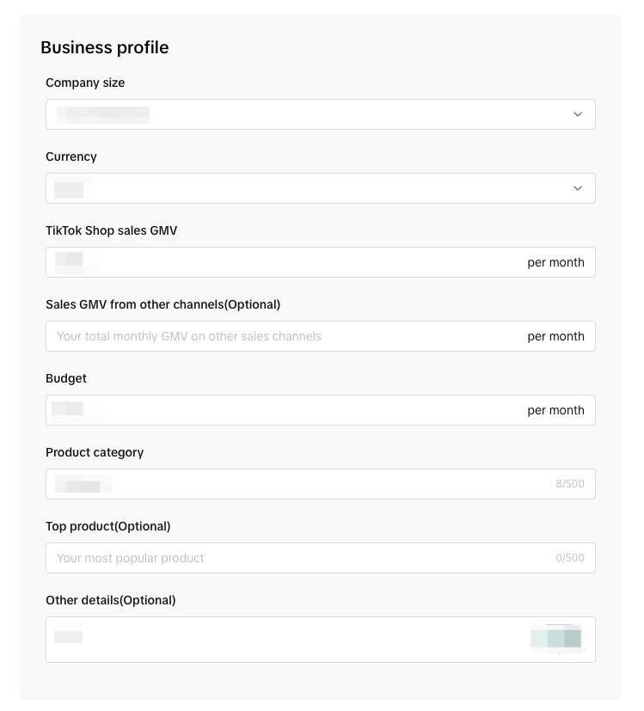Focus the Other details text area
The height and width of the screenshot is (711, 644).
(292, 639)
